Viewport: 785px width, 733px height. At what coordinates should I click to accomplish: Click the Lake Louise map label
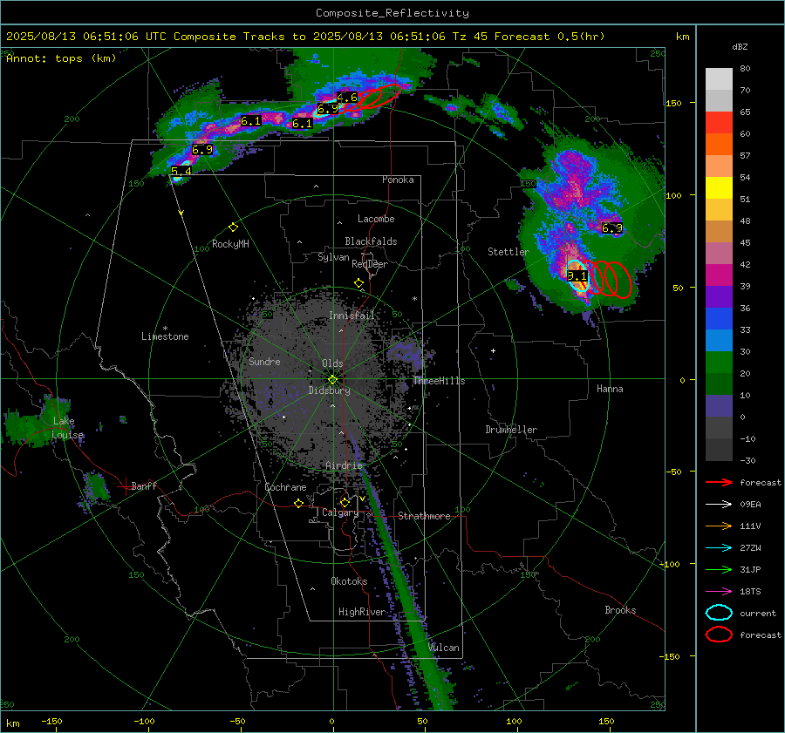point(67,428)
